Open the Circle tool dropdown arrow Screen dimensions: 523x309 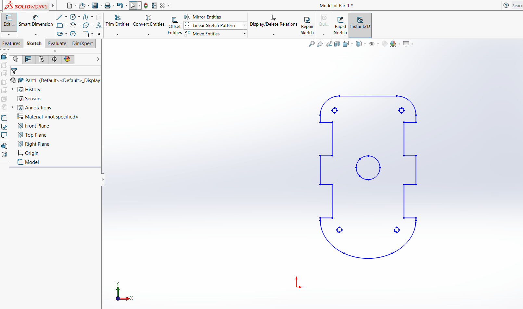(x=79, y=17)
